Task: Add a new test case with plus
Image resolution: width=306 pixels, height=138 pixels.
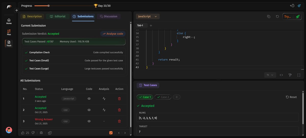Action: tap(177, 97)
